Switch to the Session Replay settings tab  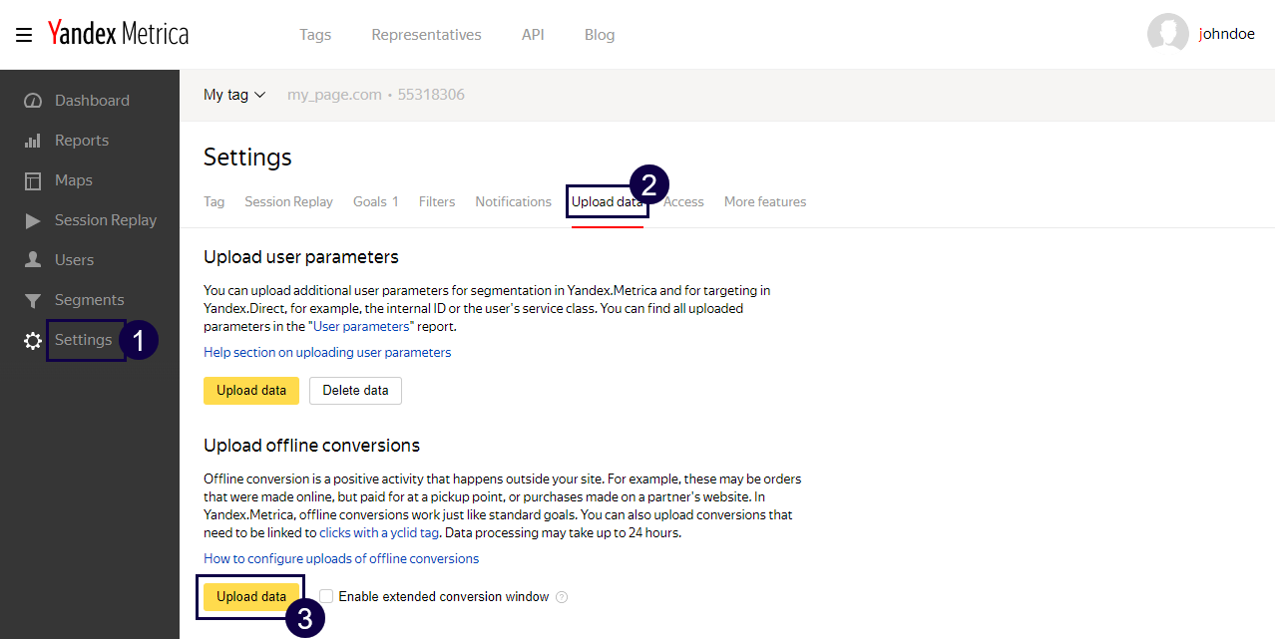(x=288, y=201)
